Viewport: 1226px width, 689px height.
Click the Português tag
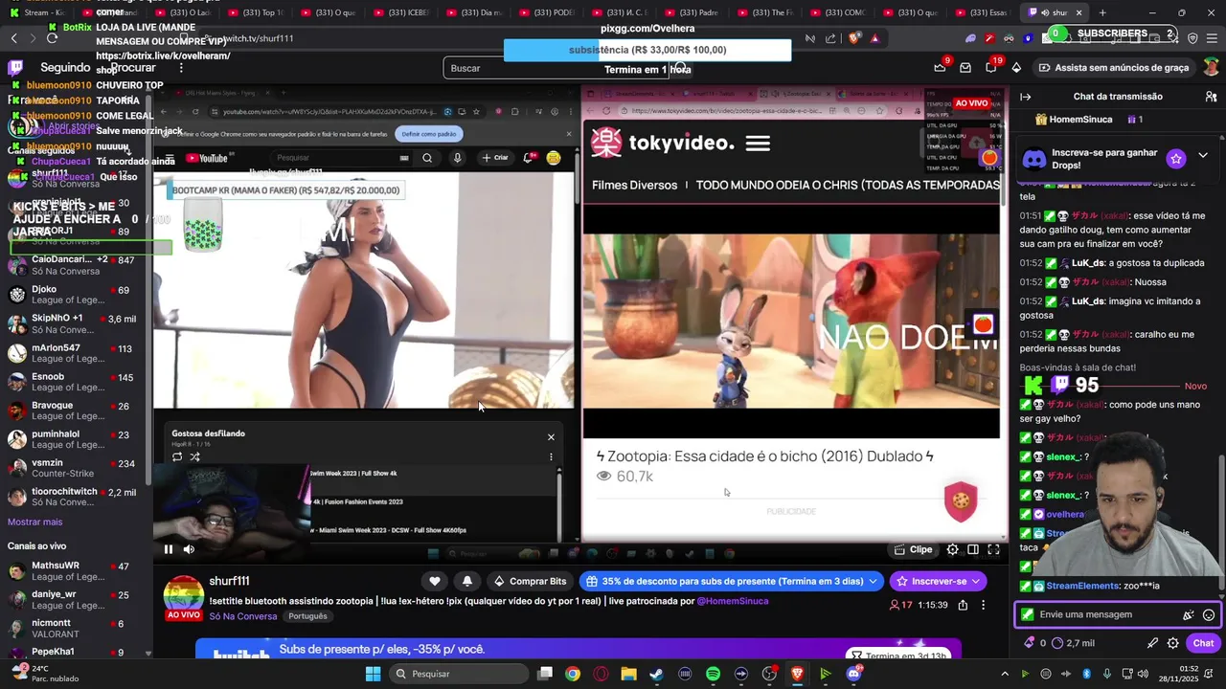(x=307, y=616)
